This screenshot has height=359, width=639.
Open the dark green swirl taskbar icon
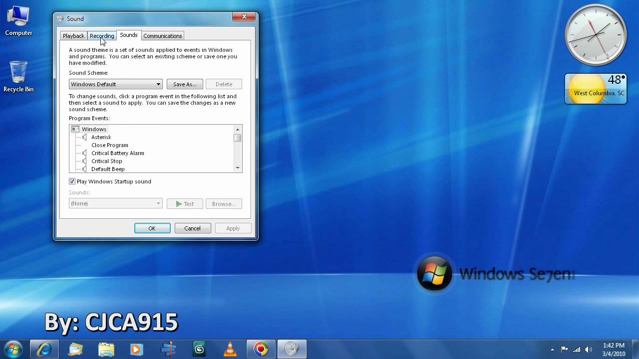click(199, 349)
